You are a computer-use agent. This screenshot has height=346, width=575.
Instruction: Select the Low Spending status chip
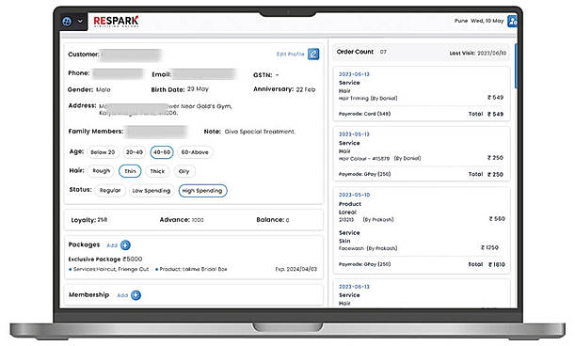click(x=152, y=191)
